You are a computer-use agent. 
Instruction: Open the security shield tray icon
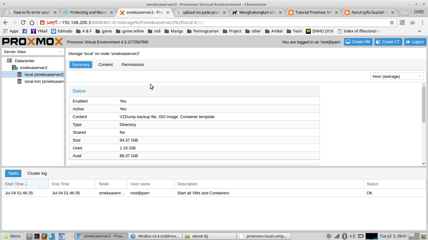329,236
